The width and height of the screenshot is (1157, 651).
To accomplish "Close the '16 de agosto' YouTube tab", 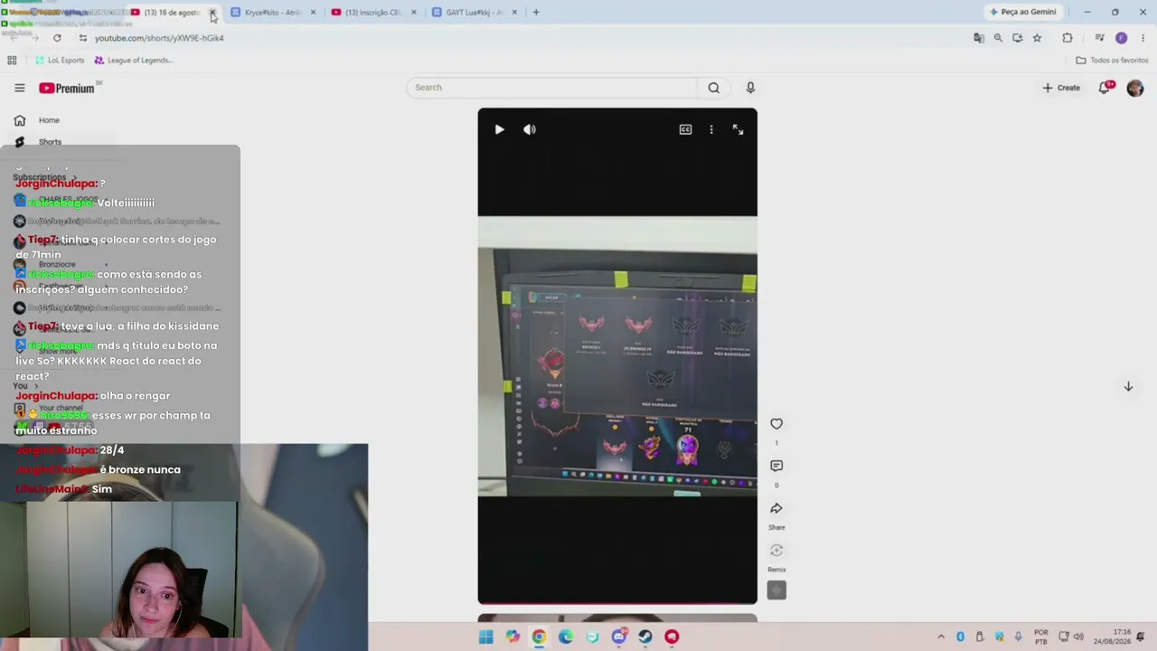I will pos(212,13).
